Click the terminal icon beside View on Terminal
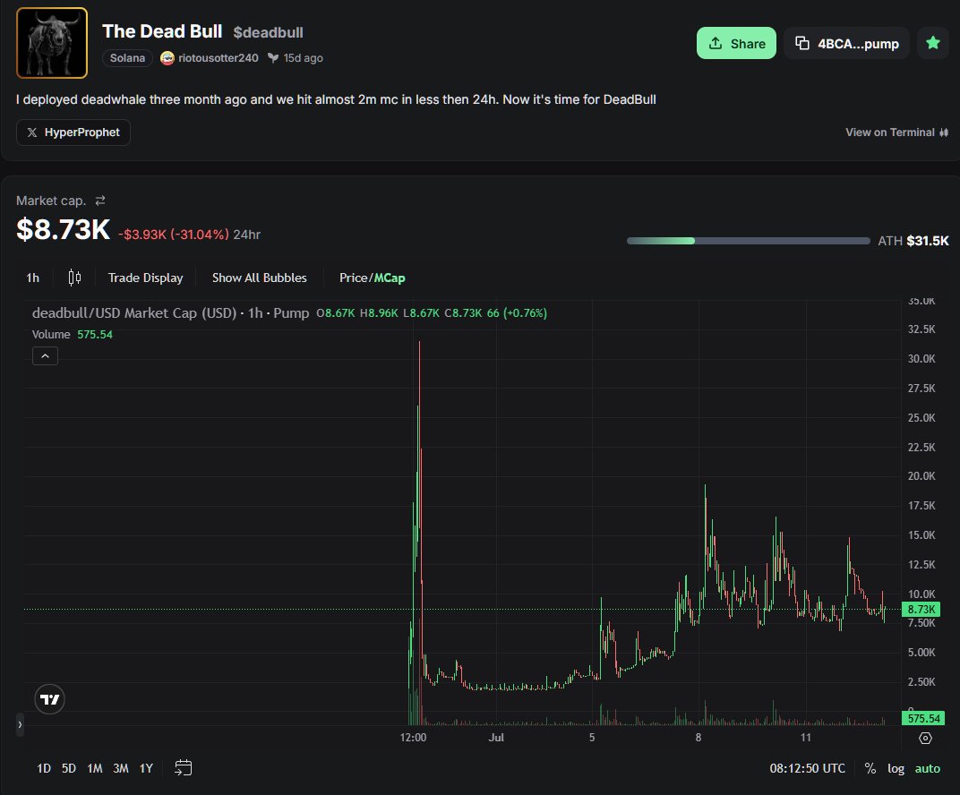The image size is (960, 795). [944, 132]
